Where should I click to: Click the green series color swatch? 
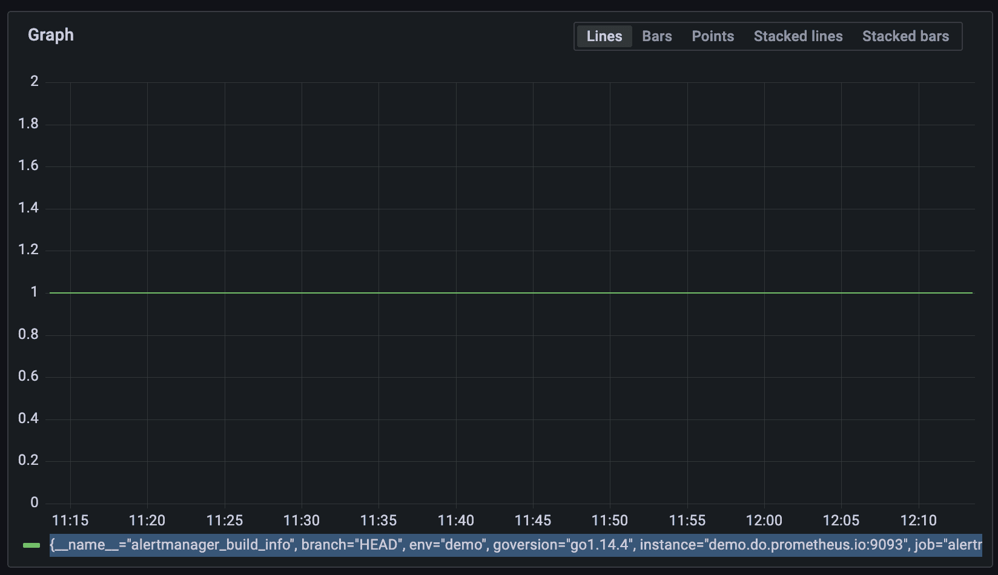[x=30, y=545]
